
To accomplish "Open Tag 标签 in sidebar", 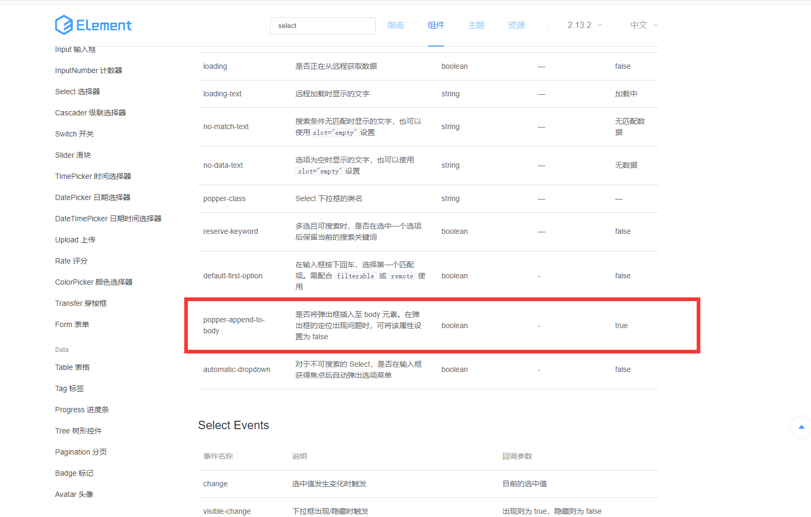I will (x=69, y=388).
